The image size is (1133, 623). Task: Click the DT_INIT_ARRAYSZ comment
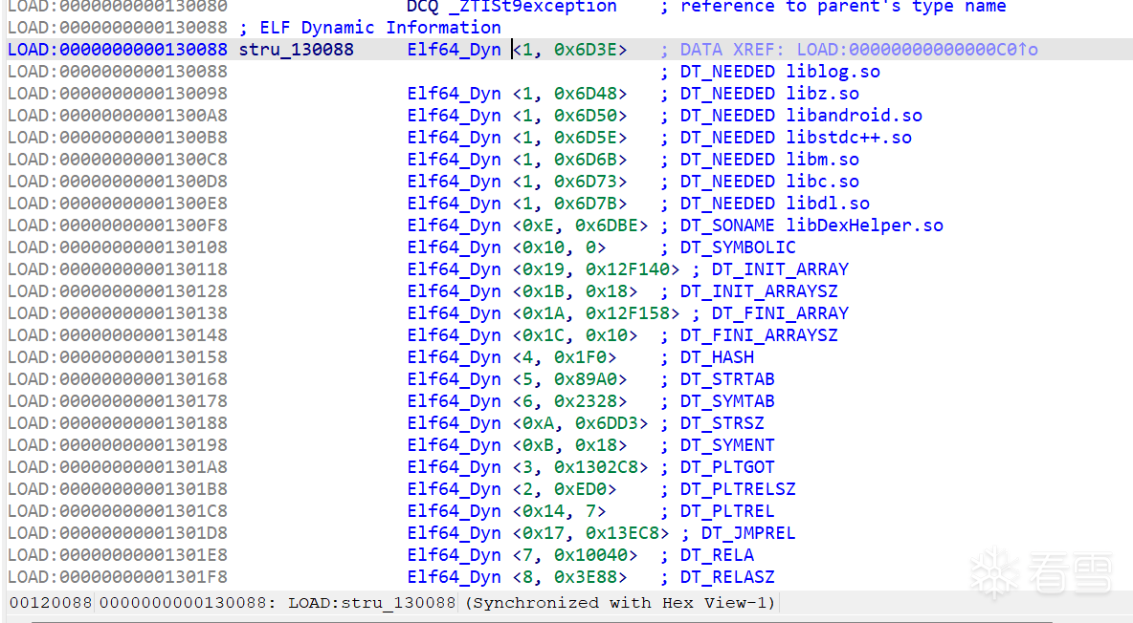(x=759, y=291)
